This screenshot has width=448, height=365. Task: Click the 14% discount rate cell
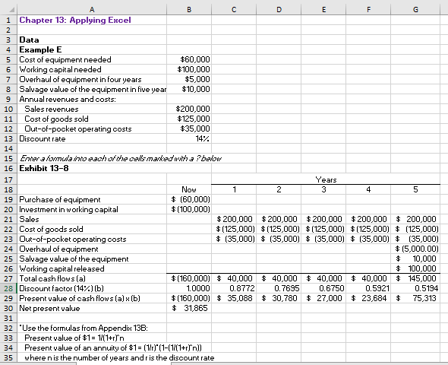tap(189, 138)
